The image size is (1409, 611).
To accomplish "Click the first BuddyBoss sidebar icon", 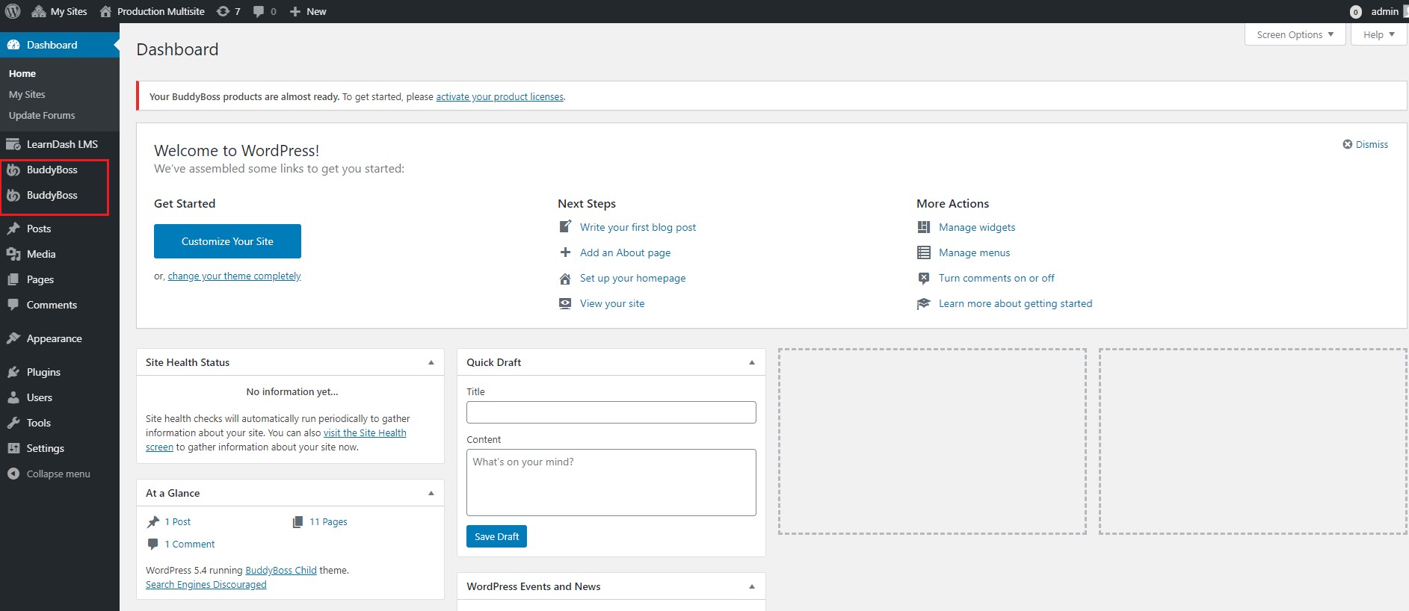I will coord(13,170).
